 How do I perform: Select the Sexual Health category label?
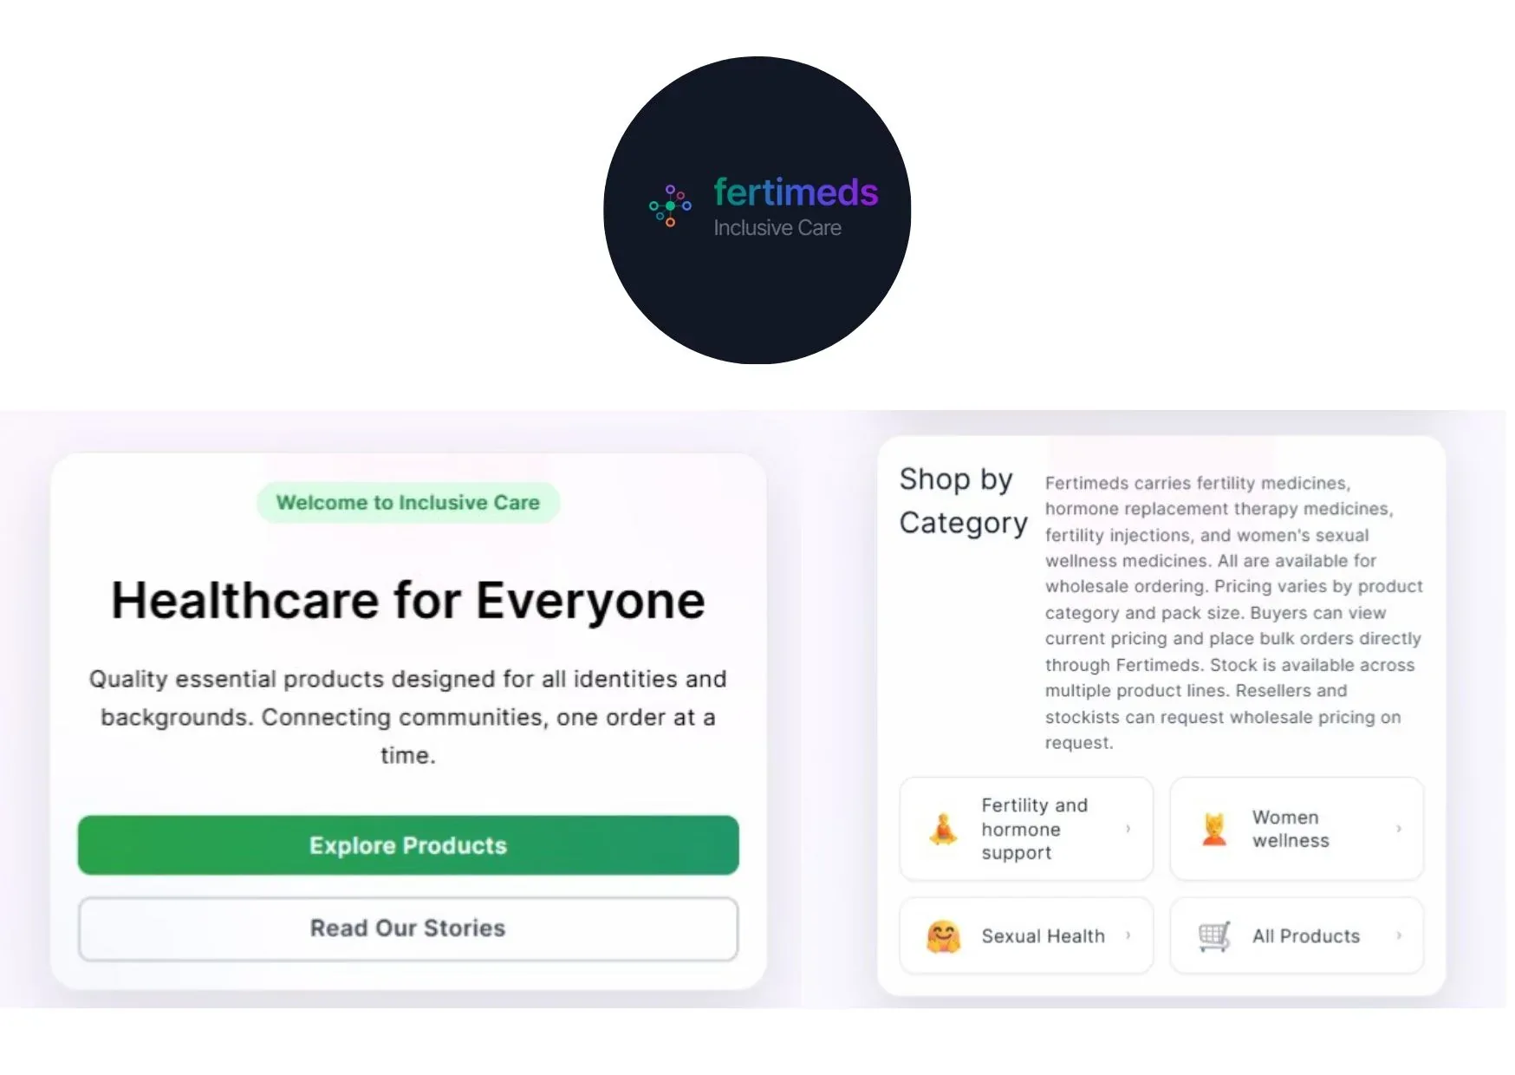click(1043, 936)
